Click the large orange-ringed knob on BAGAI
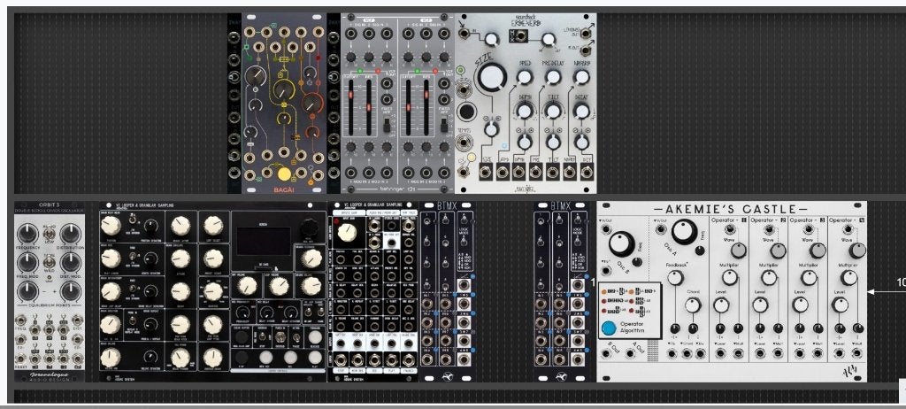Screen dimensions: 906x409 coord(312,103)
